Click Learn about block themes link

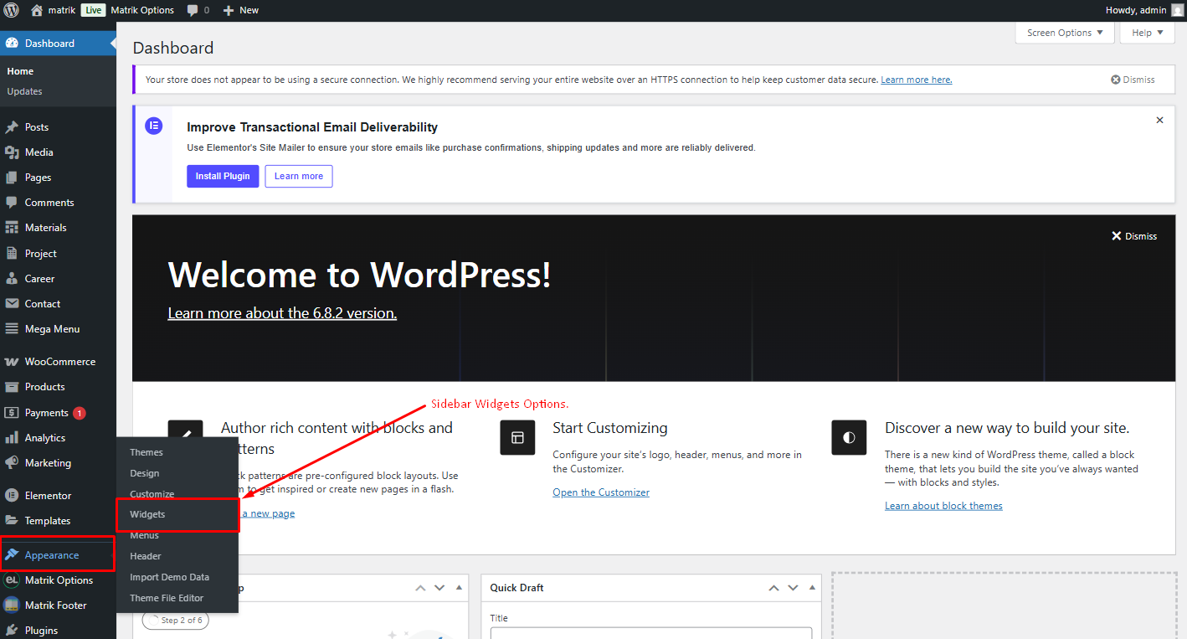click(x=943, y=506)
